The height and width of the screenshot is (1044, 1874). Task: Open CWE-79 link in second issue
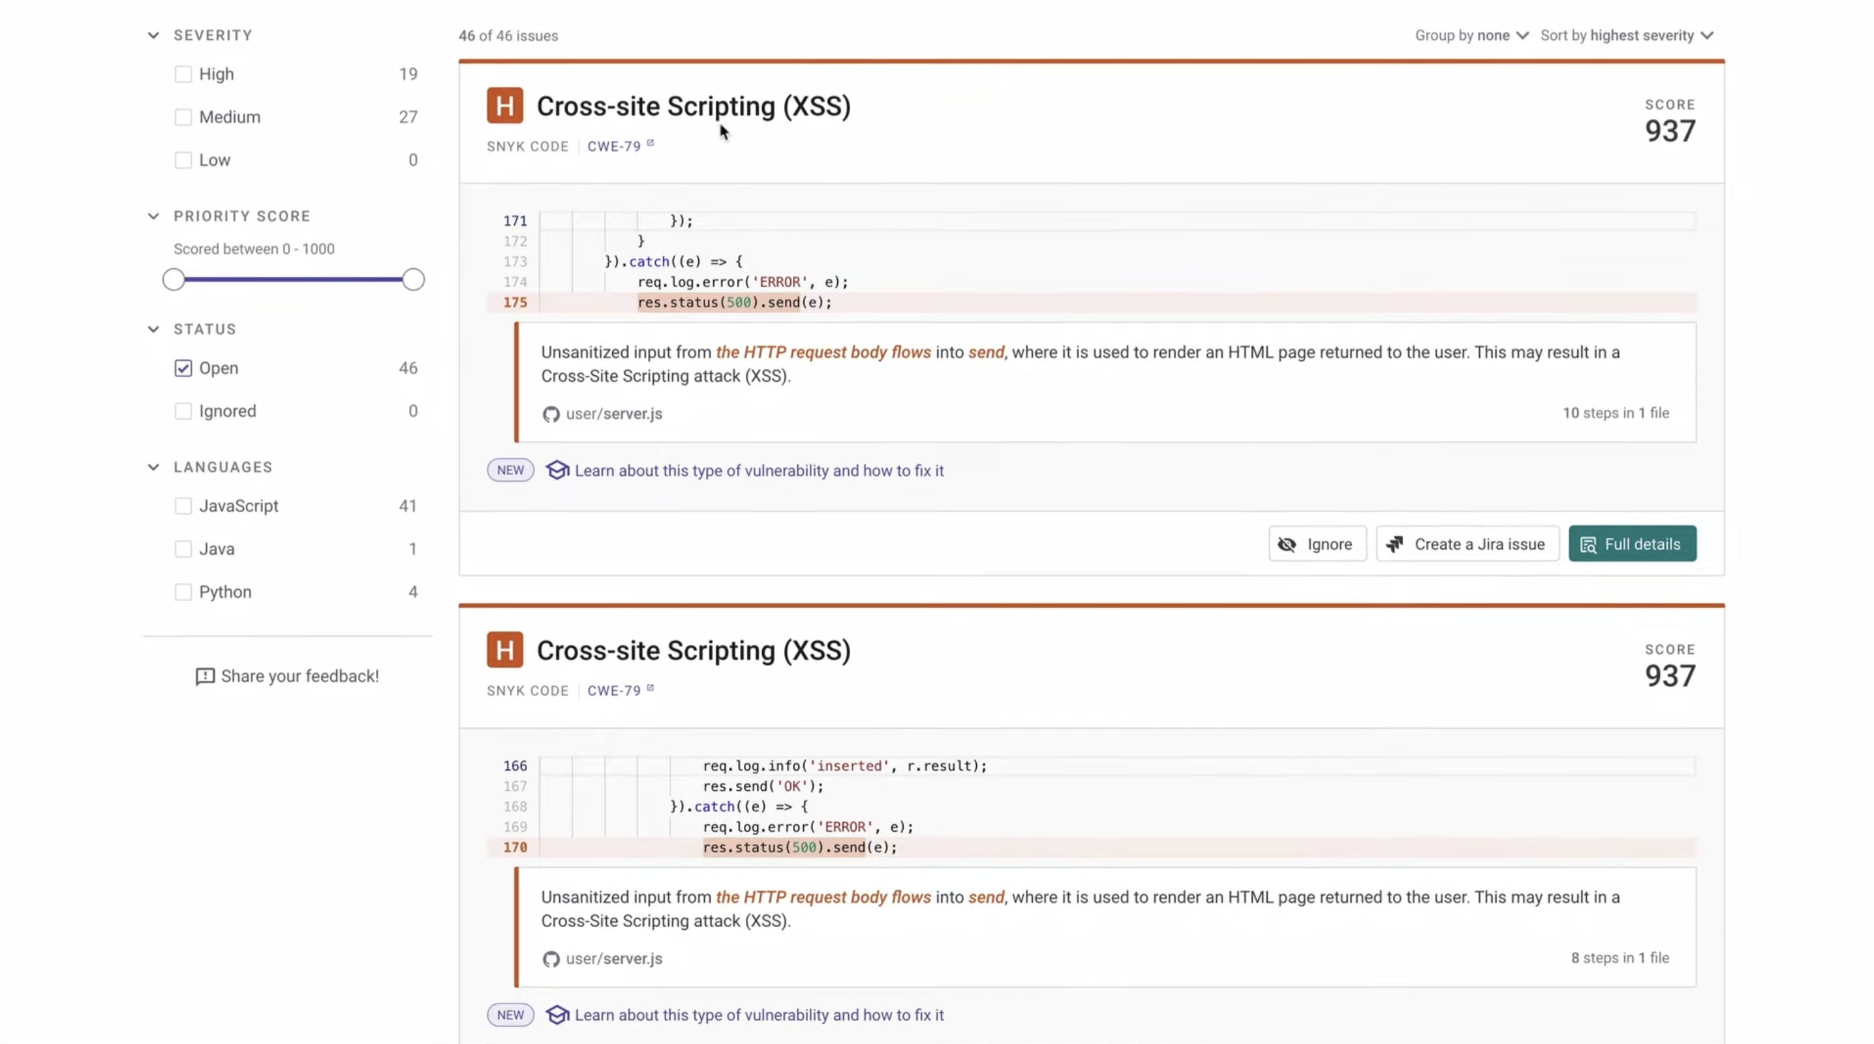pyautogui.click(x=614, y=690)
